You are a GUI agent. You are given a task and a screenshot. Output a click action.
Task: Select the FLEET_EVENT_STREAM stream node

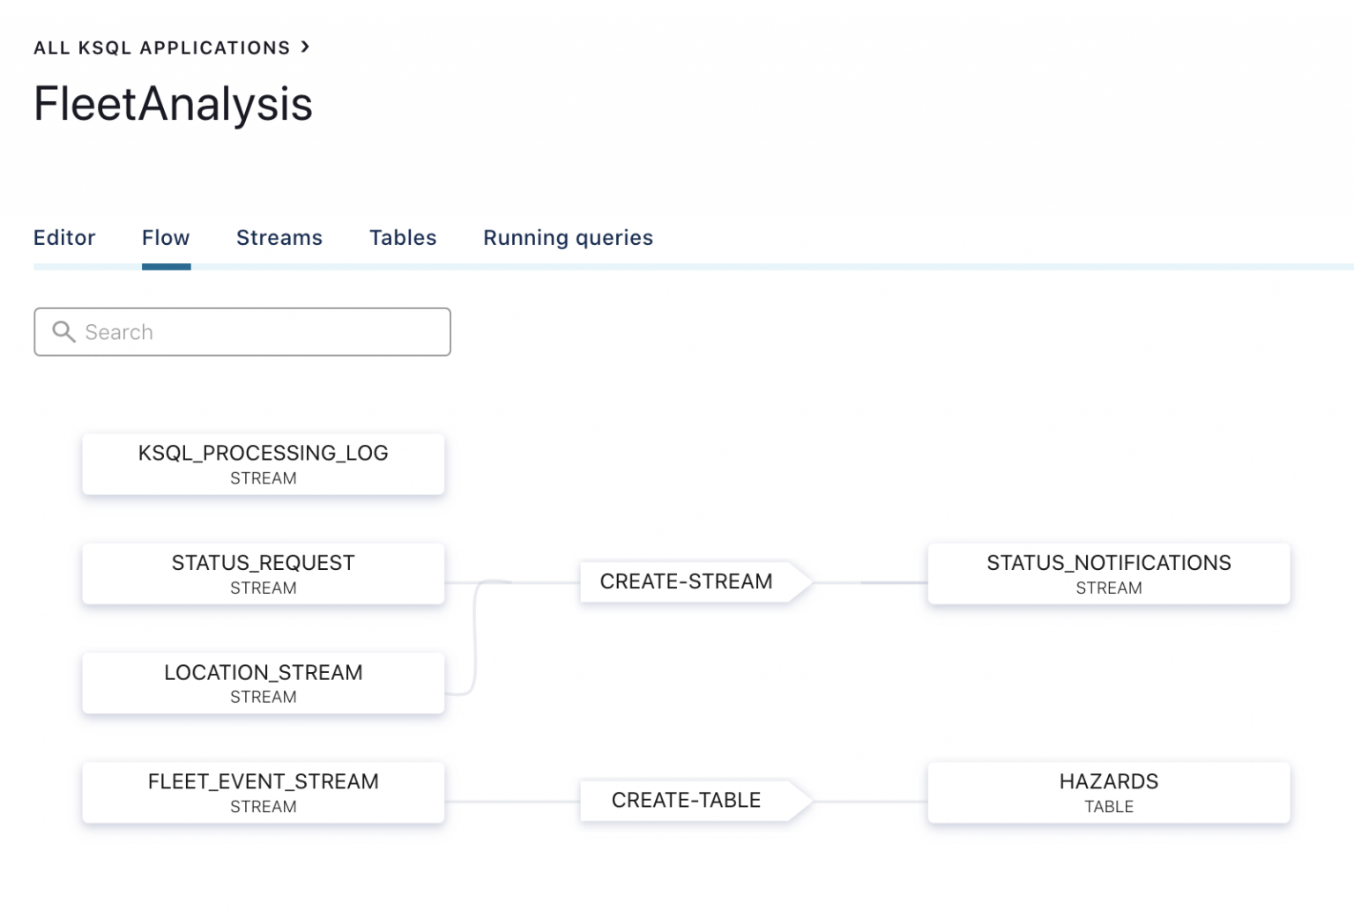point(263,792)
